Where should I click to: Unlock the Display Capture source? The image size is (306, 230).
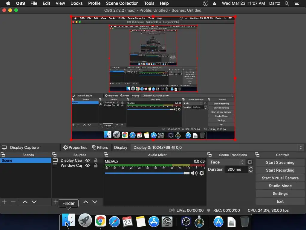[95, 160]
